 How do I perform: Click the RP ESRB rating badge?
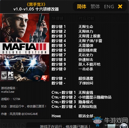[x=4, y=75]
